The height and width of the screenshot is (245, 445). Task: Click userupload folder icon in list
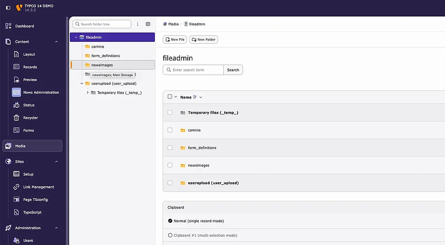click(x=183, y=183)
